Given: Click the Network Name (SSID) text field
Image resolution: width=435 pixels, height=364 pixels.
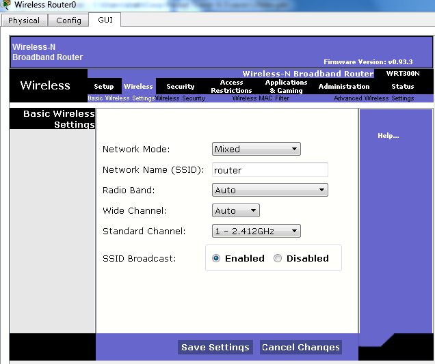Looking at the screenshot, I should point(269,170).
